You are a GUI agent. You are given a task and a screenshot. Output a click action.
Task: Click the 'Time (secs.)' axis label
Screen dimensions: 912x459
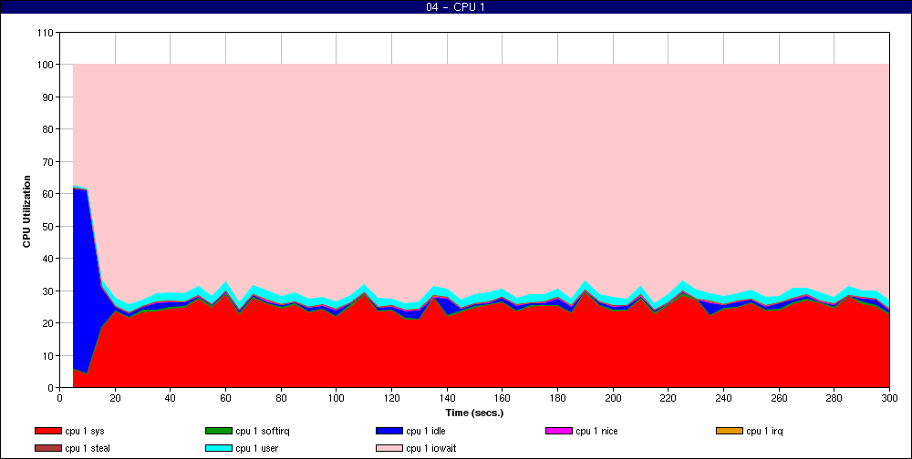(474, 413)
